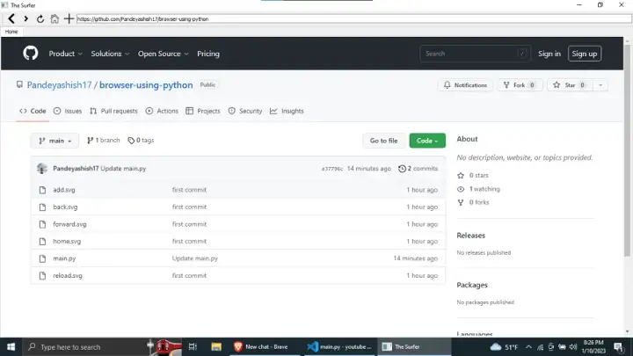
Task: Click the taskbar search box
Action: (x=103, y=346)
